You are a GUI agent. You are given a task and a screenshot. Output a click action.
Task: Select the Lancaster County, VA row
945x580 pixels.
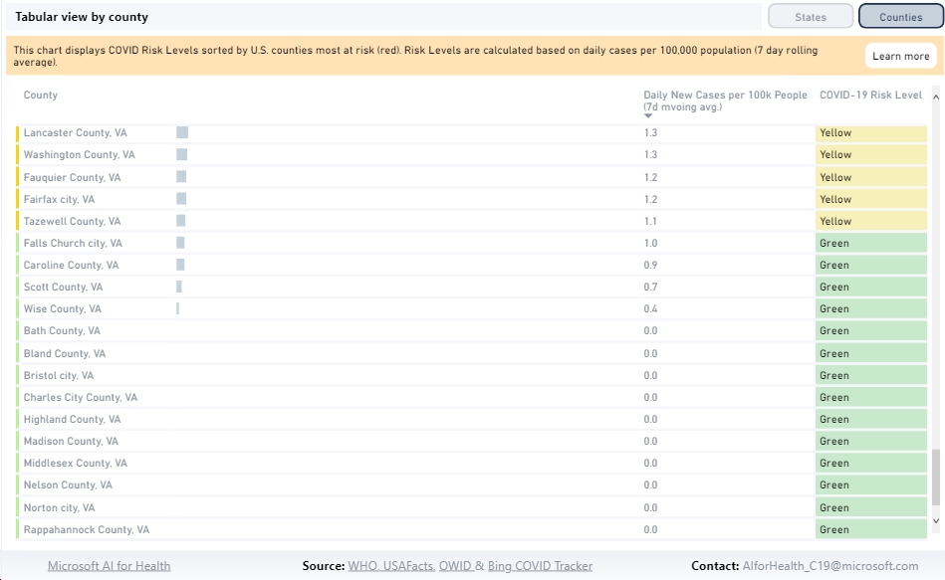(x=471, y=132)
